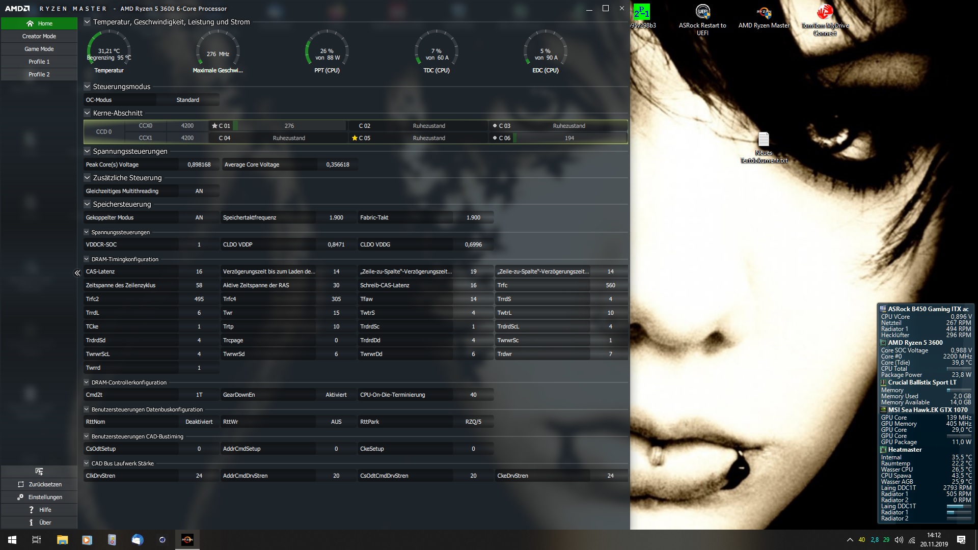Image resolution: width=978 pixels, height=550 pixels.
Task: Click the import/export profile icon in sidebar
Action: [39, 471]
